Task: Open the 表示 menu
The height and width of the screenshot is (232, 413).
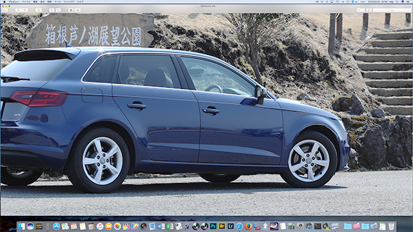Action: tap(43, 1)
